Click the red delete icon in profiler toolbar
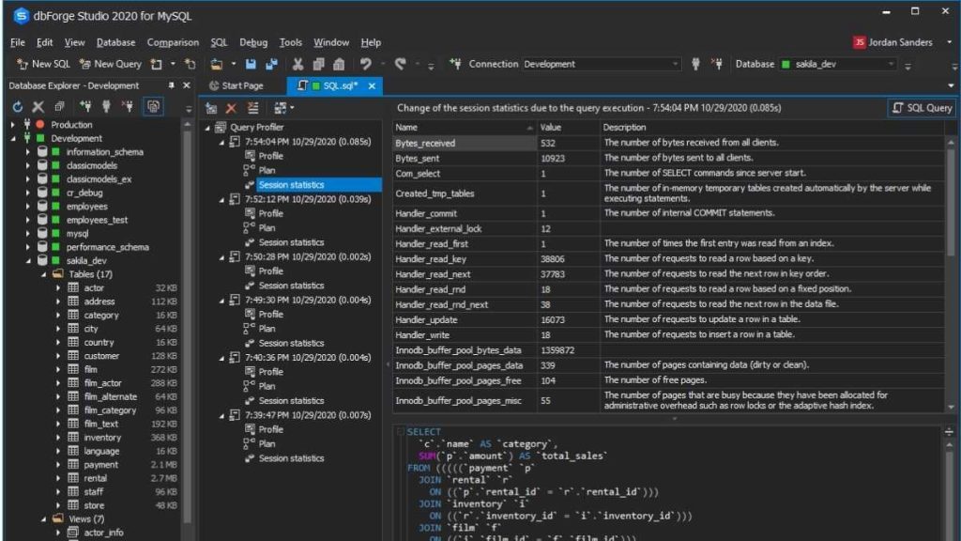 231,109
